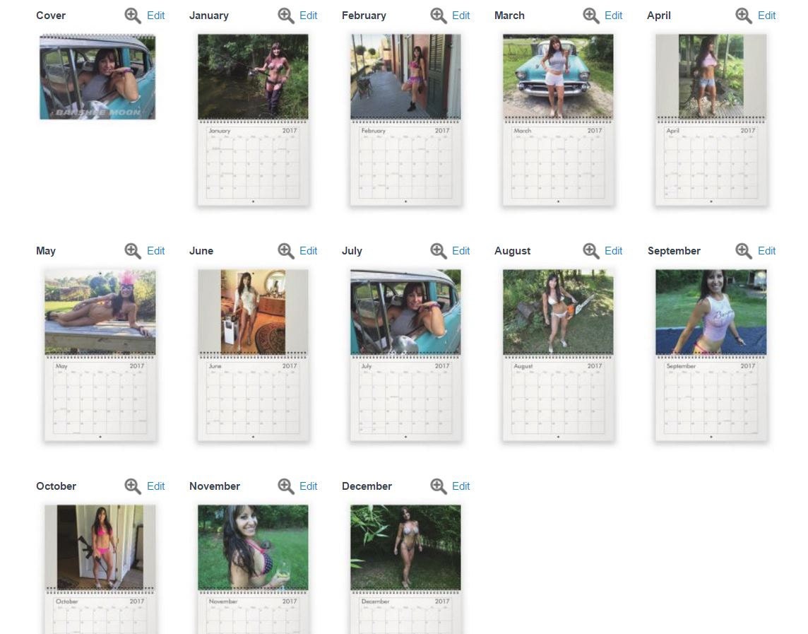Open the magnifier for October
This screenshot has height=634, width=808.
click(x=133, y=486)
